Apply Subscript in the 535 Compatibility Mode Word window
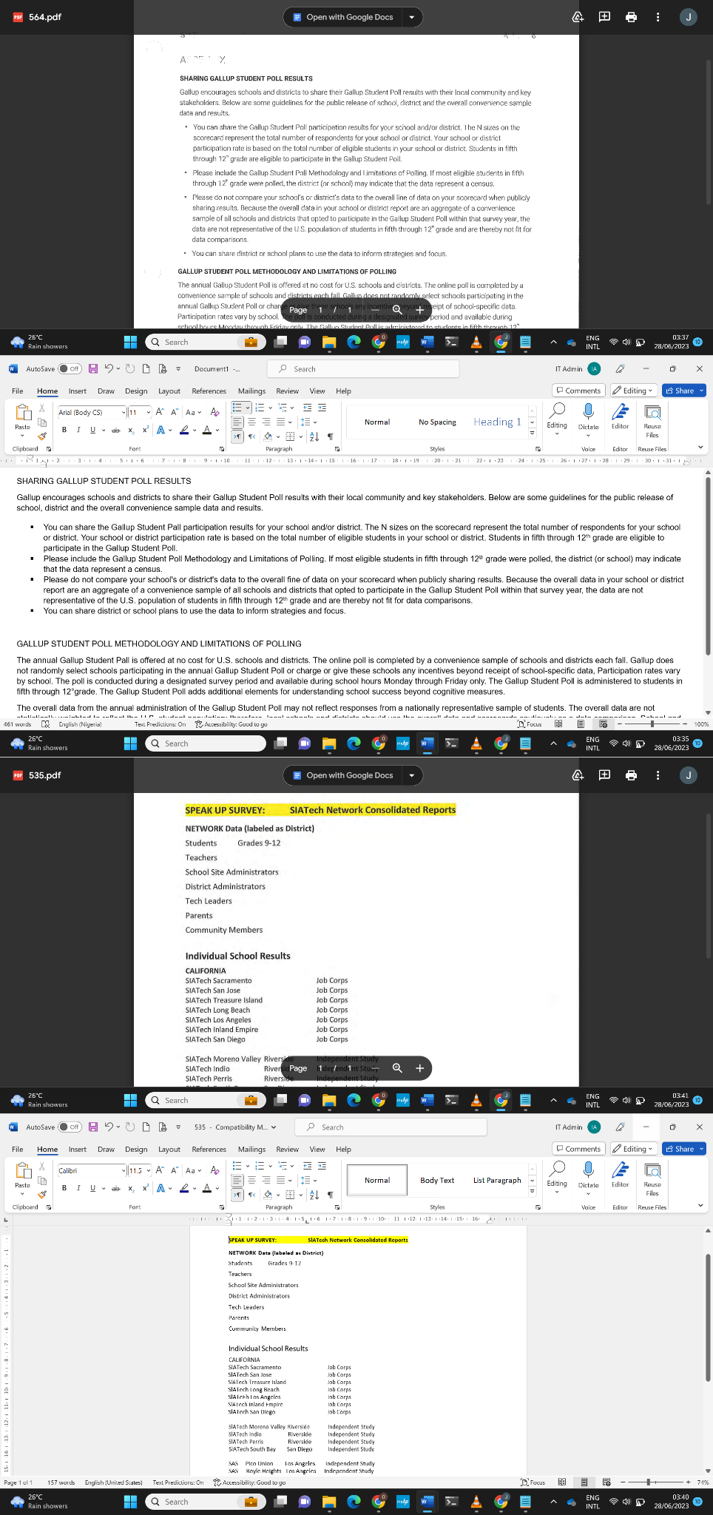The height and width of the screenshot is (1515, 713). [x=131, y=1189]
